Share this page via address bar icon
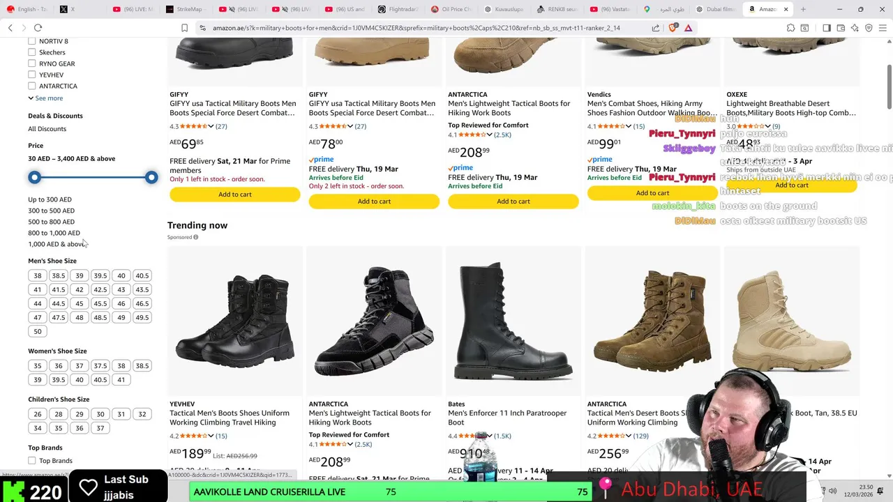Viewport: 893px width, 502px height. pyautogui.click(x=656, y=28)
